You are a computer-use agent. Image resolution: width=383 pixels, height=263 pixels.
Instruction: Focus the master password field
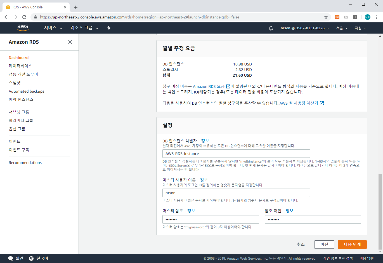click(211, 219)
